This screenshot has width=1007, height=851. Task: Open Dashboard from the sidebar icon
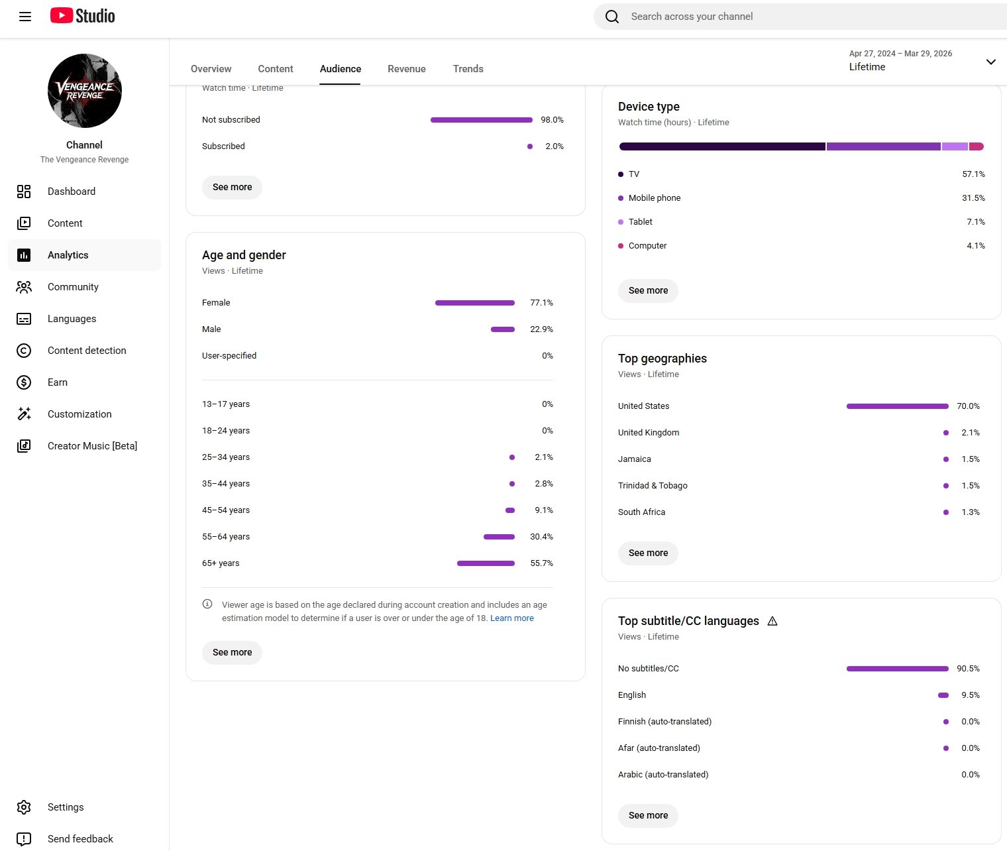click(24, 192)
